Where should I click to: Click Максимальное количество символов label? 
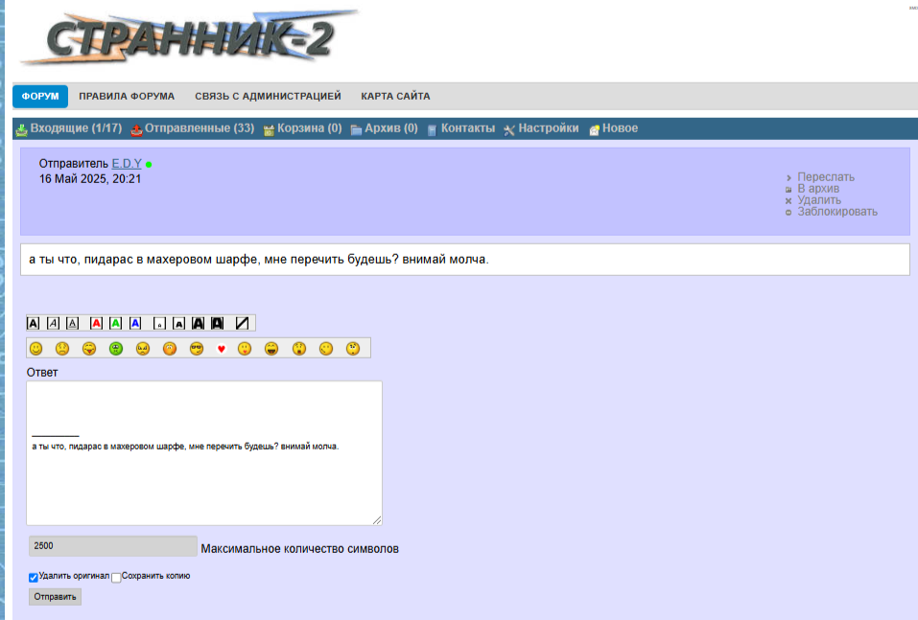[299, 549]
